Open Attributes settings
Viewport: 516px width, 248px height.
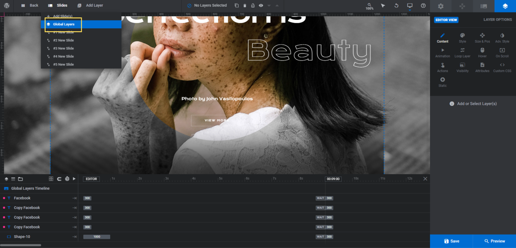coord(482,68)
